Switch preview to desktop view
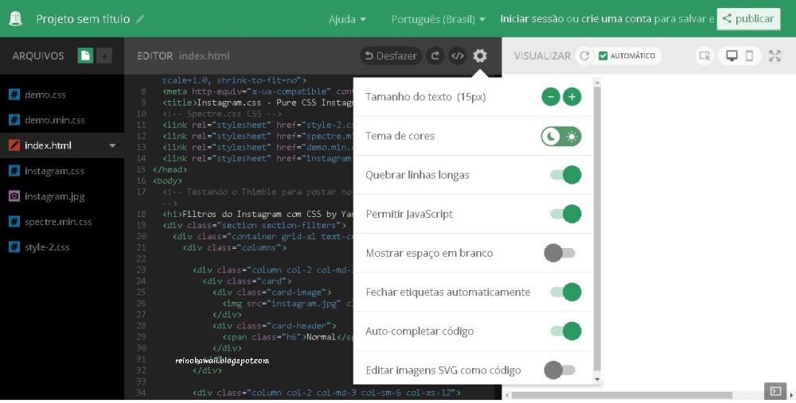This screenshot has width=796, height=403. (x=732, y=56)
